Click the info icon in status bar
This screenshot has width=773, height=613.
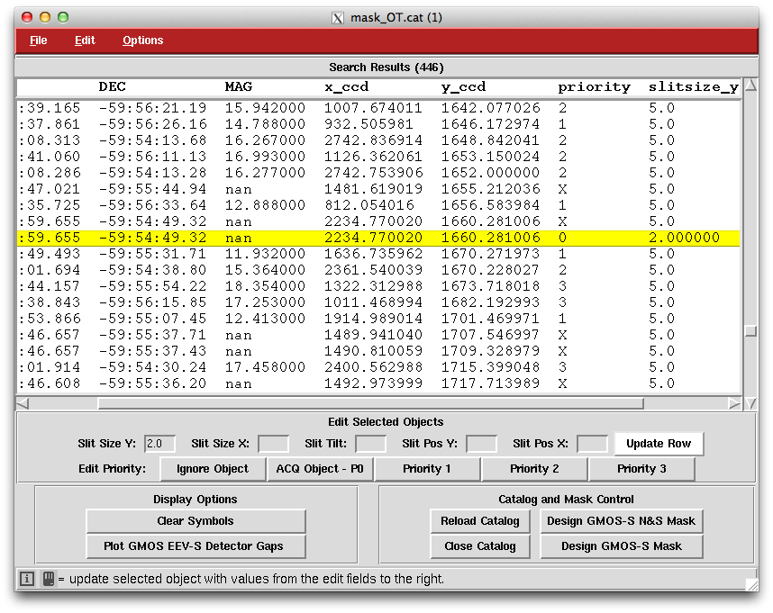(x=27, y=579)
